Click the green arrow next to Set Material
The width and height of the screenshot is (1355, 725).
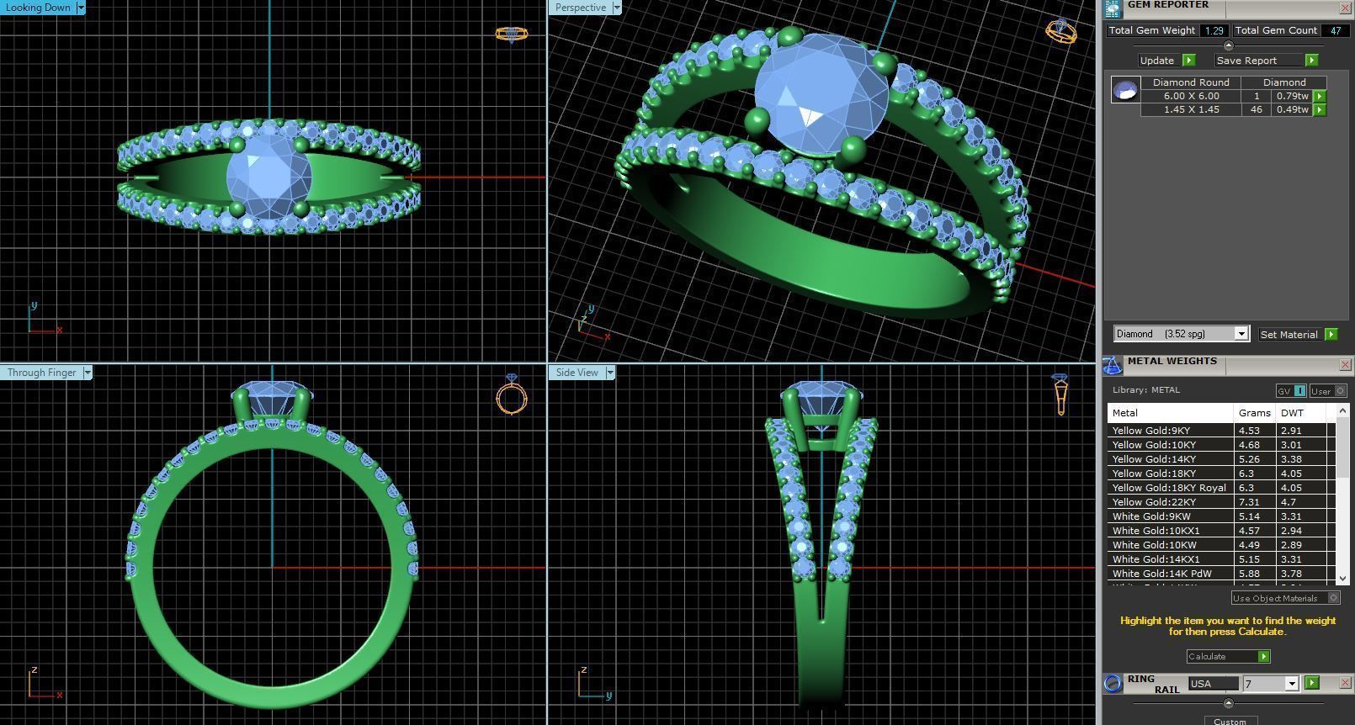[x=1331, y=334]
